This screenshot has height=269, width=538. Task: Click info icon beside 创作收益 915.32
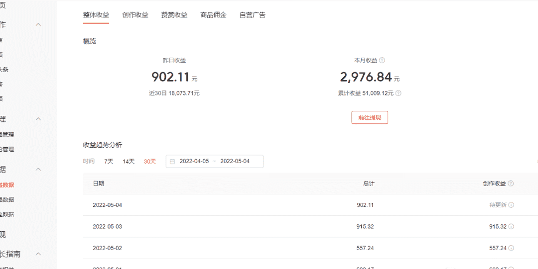click(x=511, y=227)
